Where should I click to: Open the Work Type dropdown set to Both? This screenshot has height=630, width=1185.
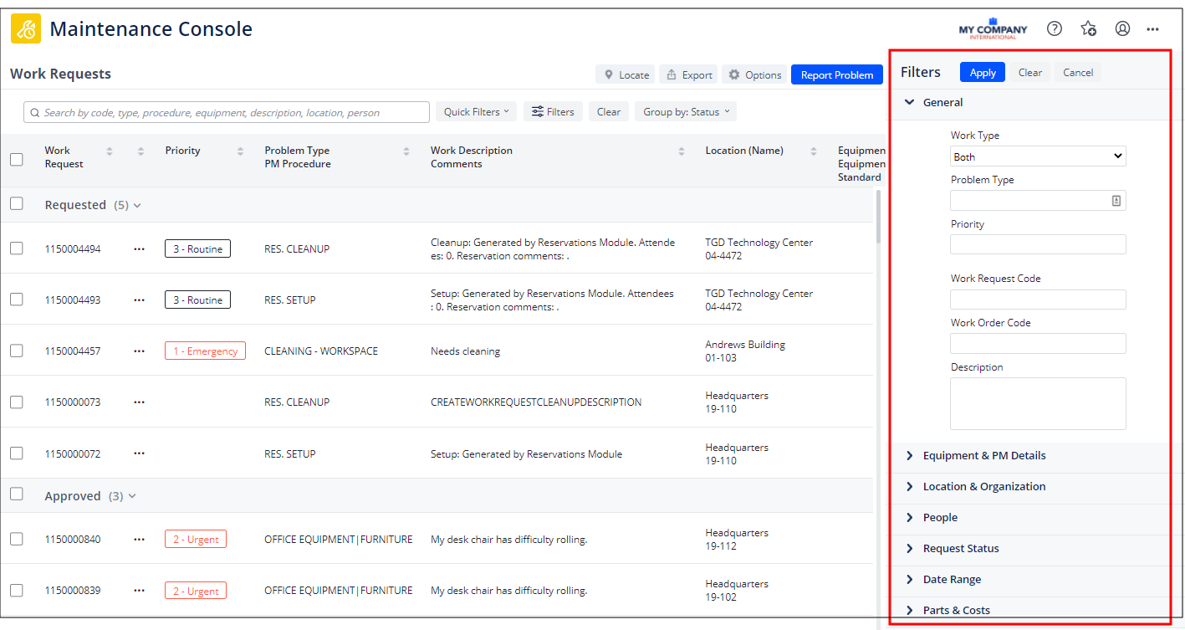pyautogui.click(x=1038, y=156)
